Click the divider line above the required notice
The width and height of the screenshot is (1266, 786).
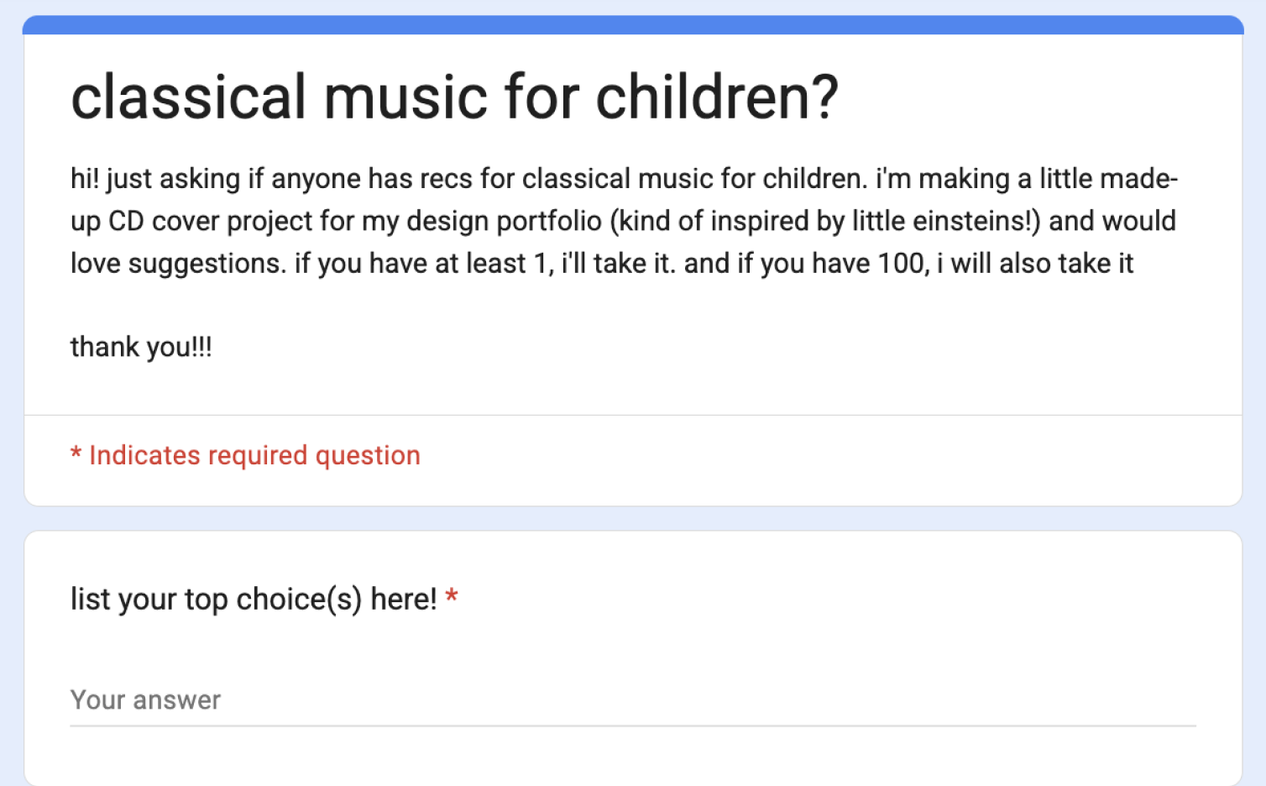click(x=633, y=415)
